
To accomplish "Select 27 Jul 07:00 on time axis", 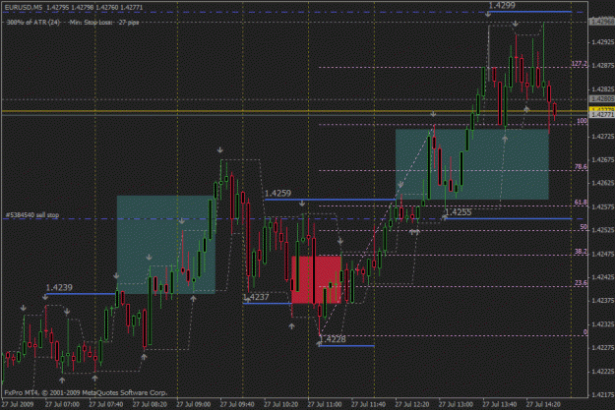I will point(62,404).
